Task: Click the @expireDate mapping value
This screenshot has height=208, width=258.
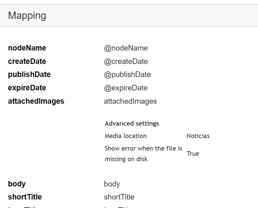Action: click(x=126, y=88)
